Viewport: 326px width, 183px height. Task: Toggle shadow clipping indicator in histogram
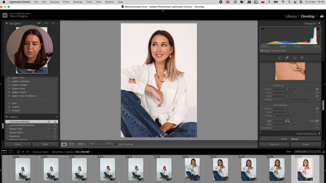[262, 29]
